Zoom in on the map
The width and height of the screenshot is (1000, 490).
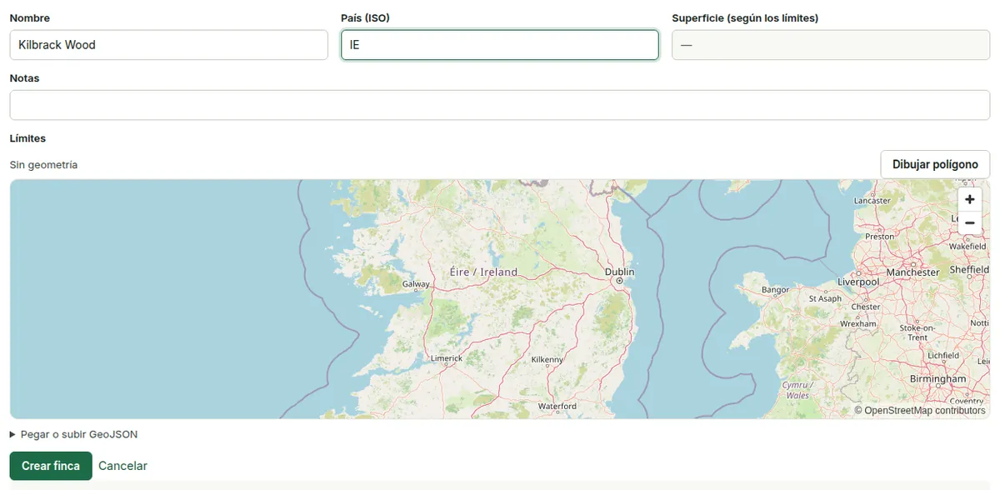click(x=969, y=200)
